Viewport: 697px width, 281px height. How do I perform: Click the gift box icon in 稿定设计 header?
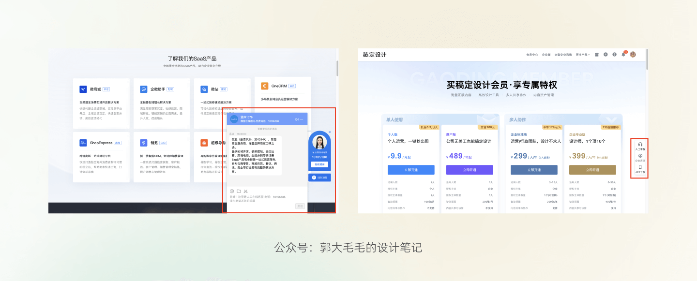tap(597, 55)
